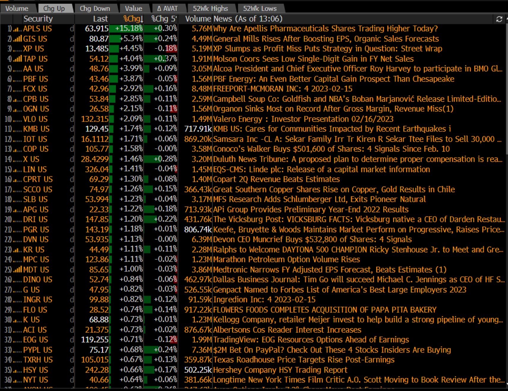Select the XP US security
The height and width of the screenshot is (391, 508).
(34, 49)
